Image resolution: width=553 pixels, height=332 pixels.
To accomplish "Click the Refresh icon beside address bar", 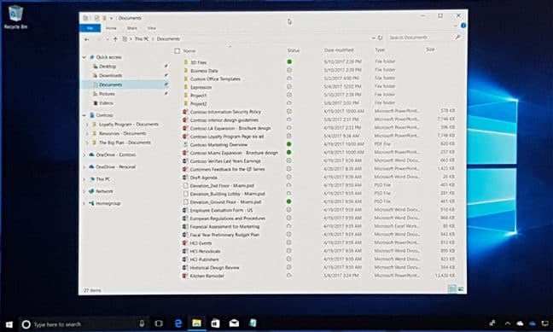I will 381,38.
